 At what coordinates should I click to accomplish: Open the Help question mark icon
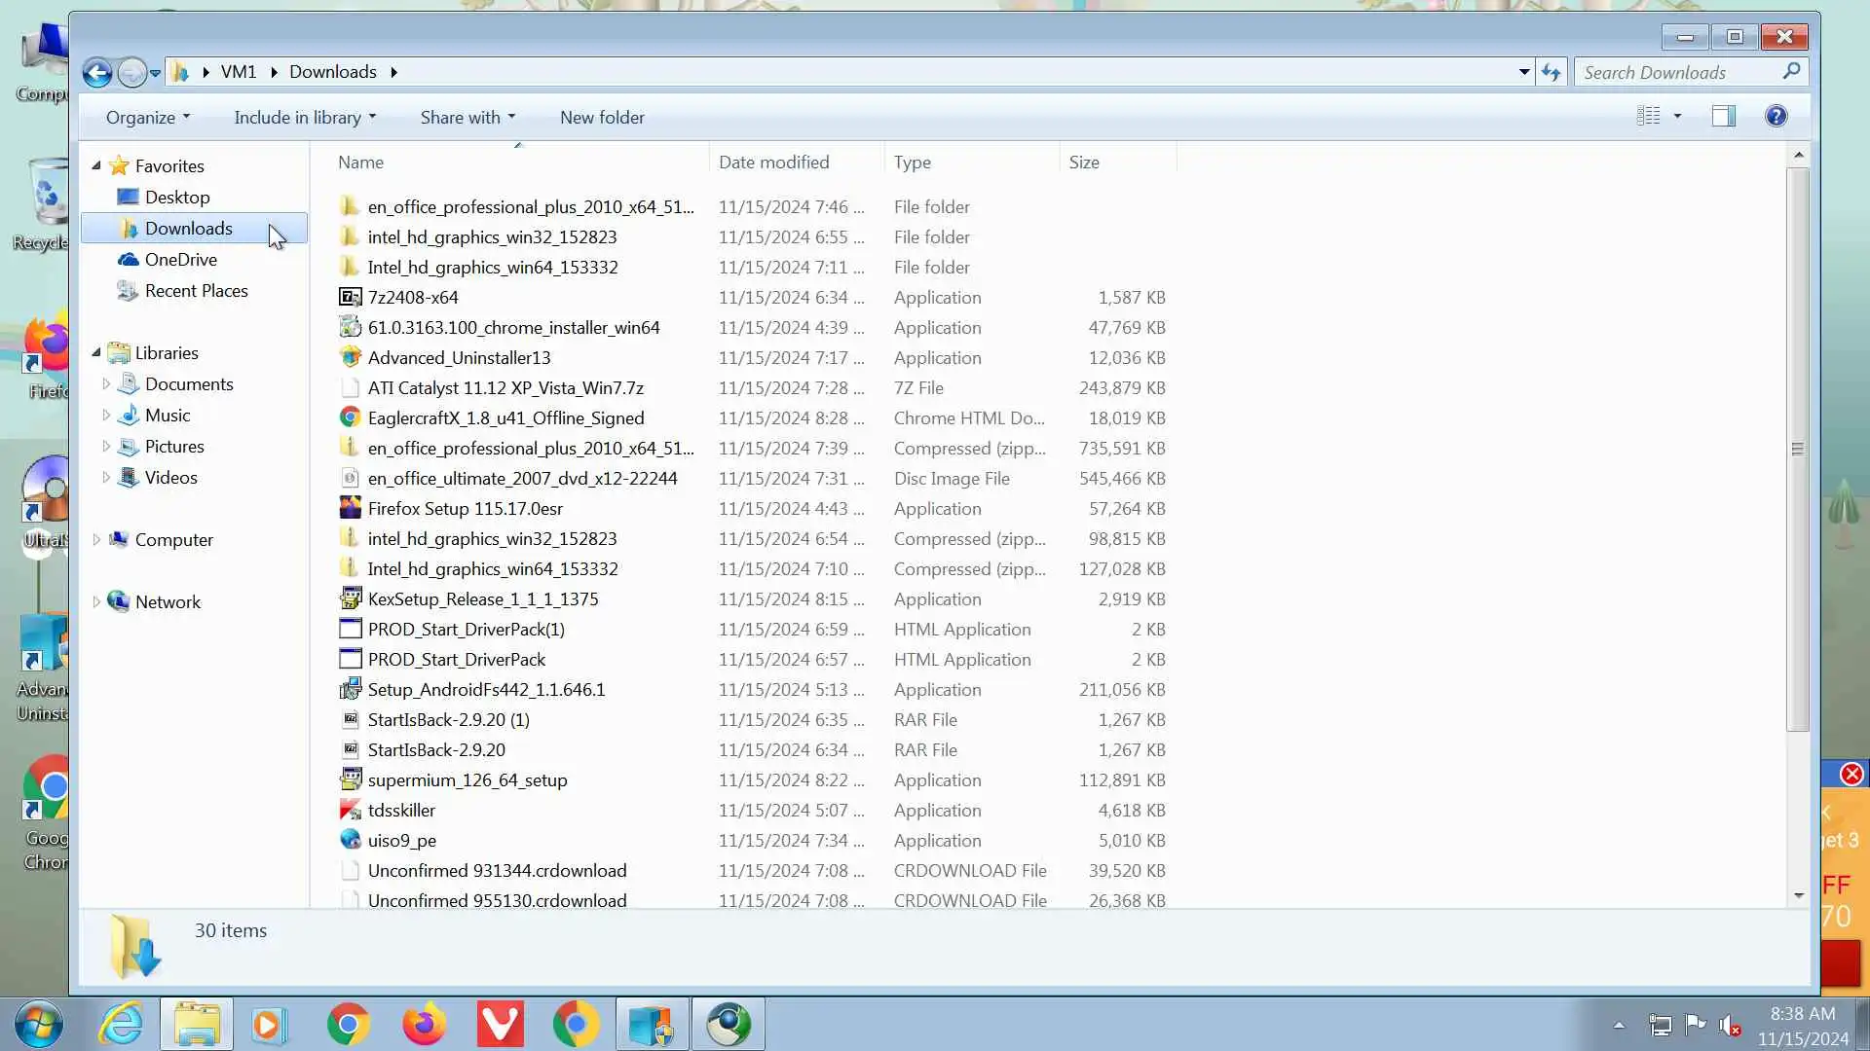1776,117
